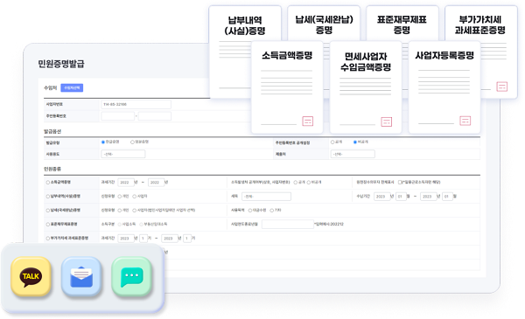The height and width of the screenshot is (319, 525).
Task: Click the 민원증명발급 page heading
Action: (61, 64)
